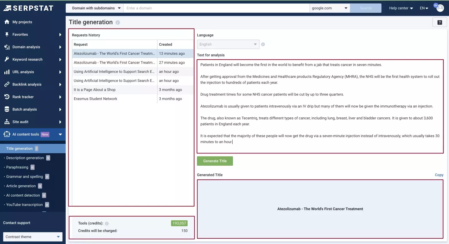Click the Favorites pin icon
The width and height of the screenshot is (449, 244).
pyautogui.click(x=7, y=34)
